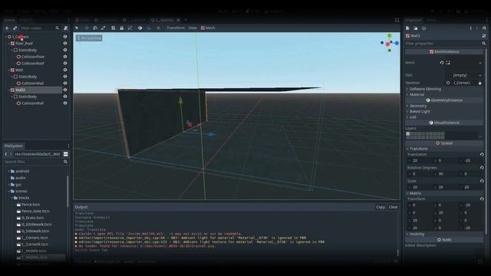
Task: Collapse the scenes folder in FileSystem
Action: pyautogui.click(x=8, y=191)
